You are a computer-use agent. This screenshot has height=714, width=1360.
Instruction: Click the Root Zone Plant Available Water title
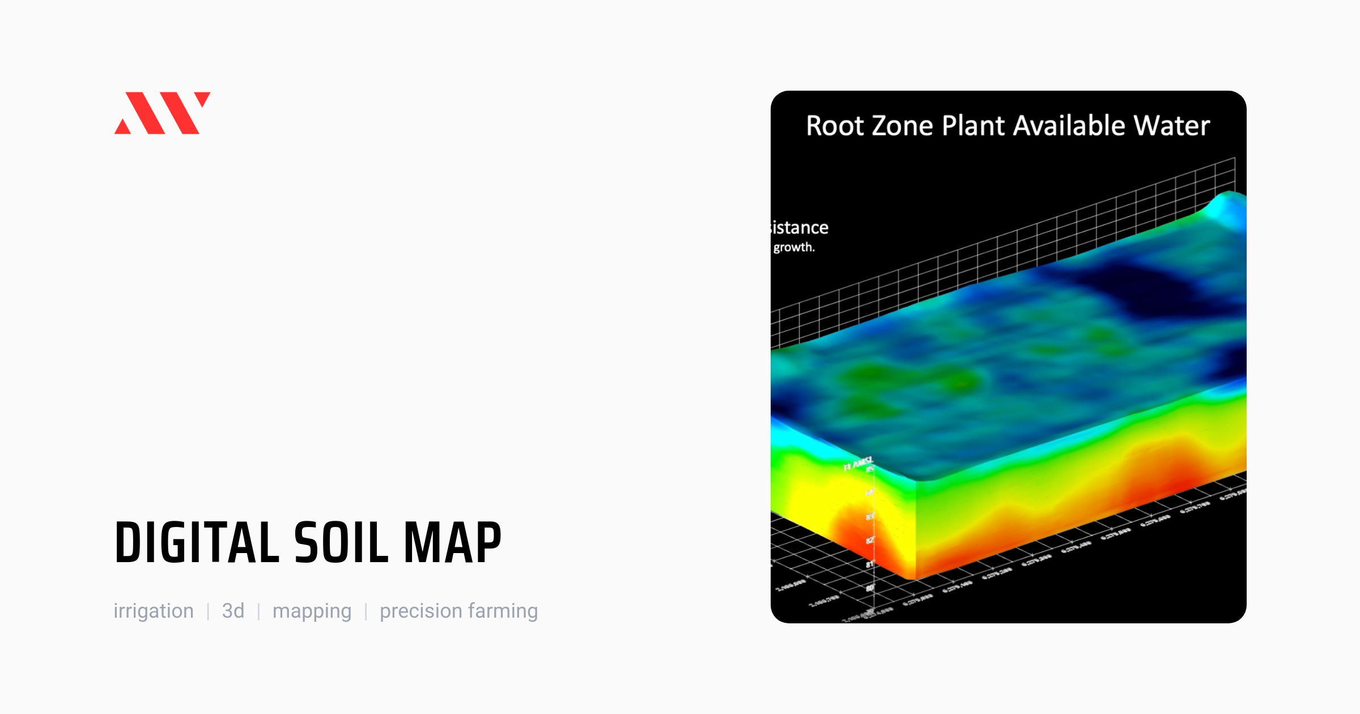coord(1008,126)
